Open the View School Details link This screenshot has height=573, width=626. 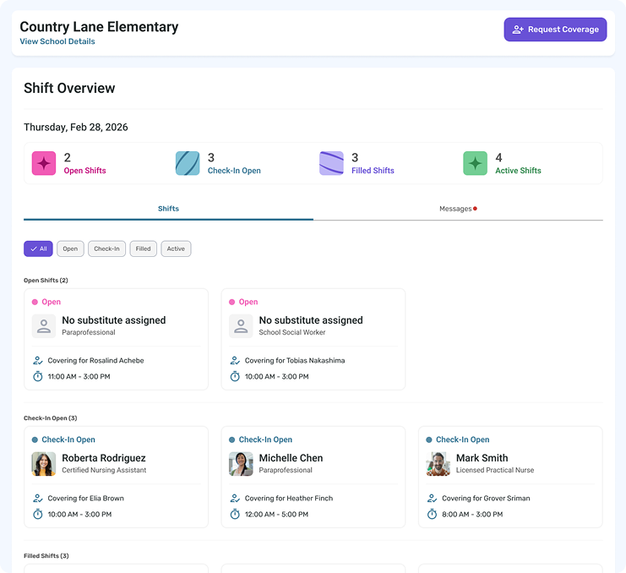(x=57, y=41)
